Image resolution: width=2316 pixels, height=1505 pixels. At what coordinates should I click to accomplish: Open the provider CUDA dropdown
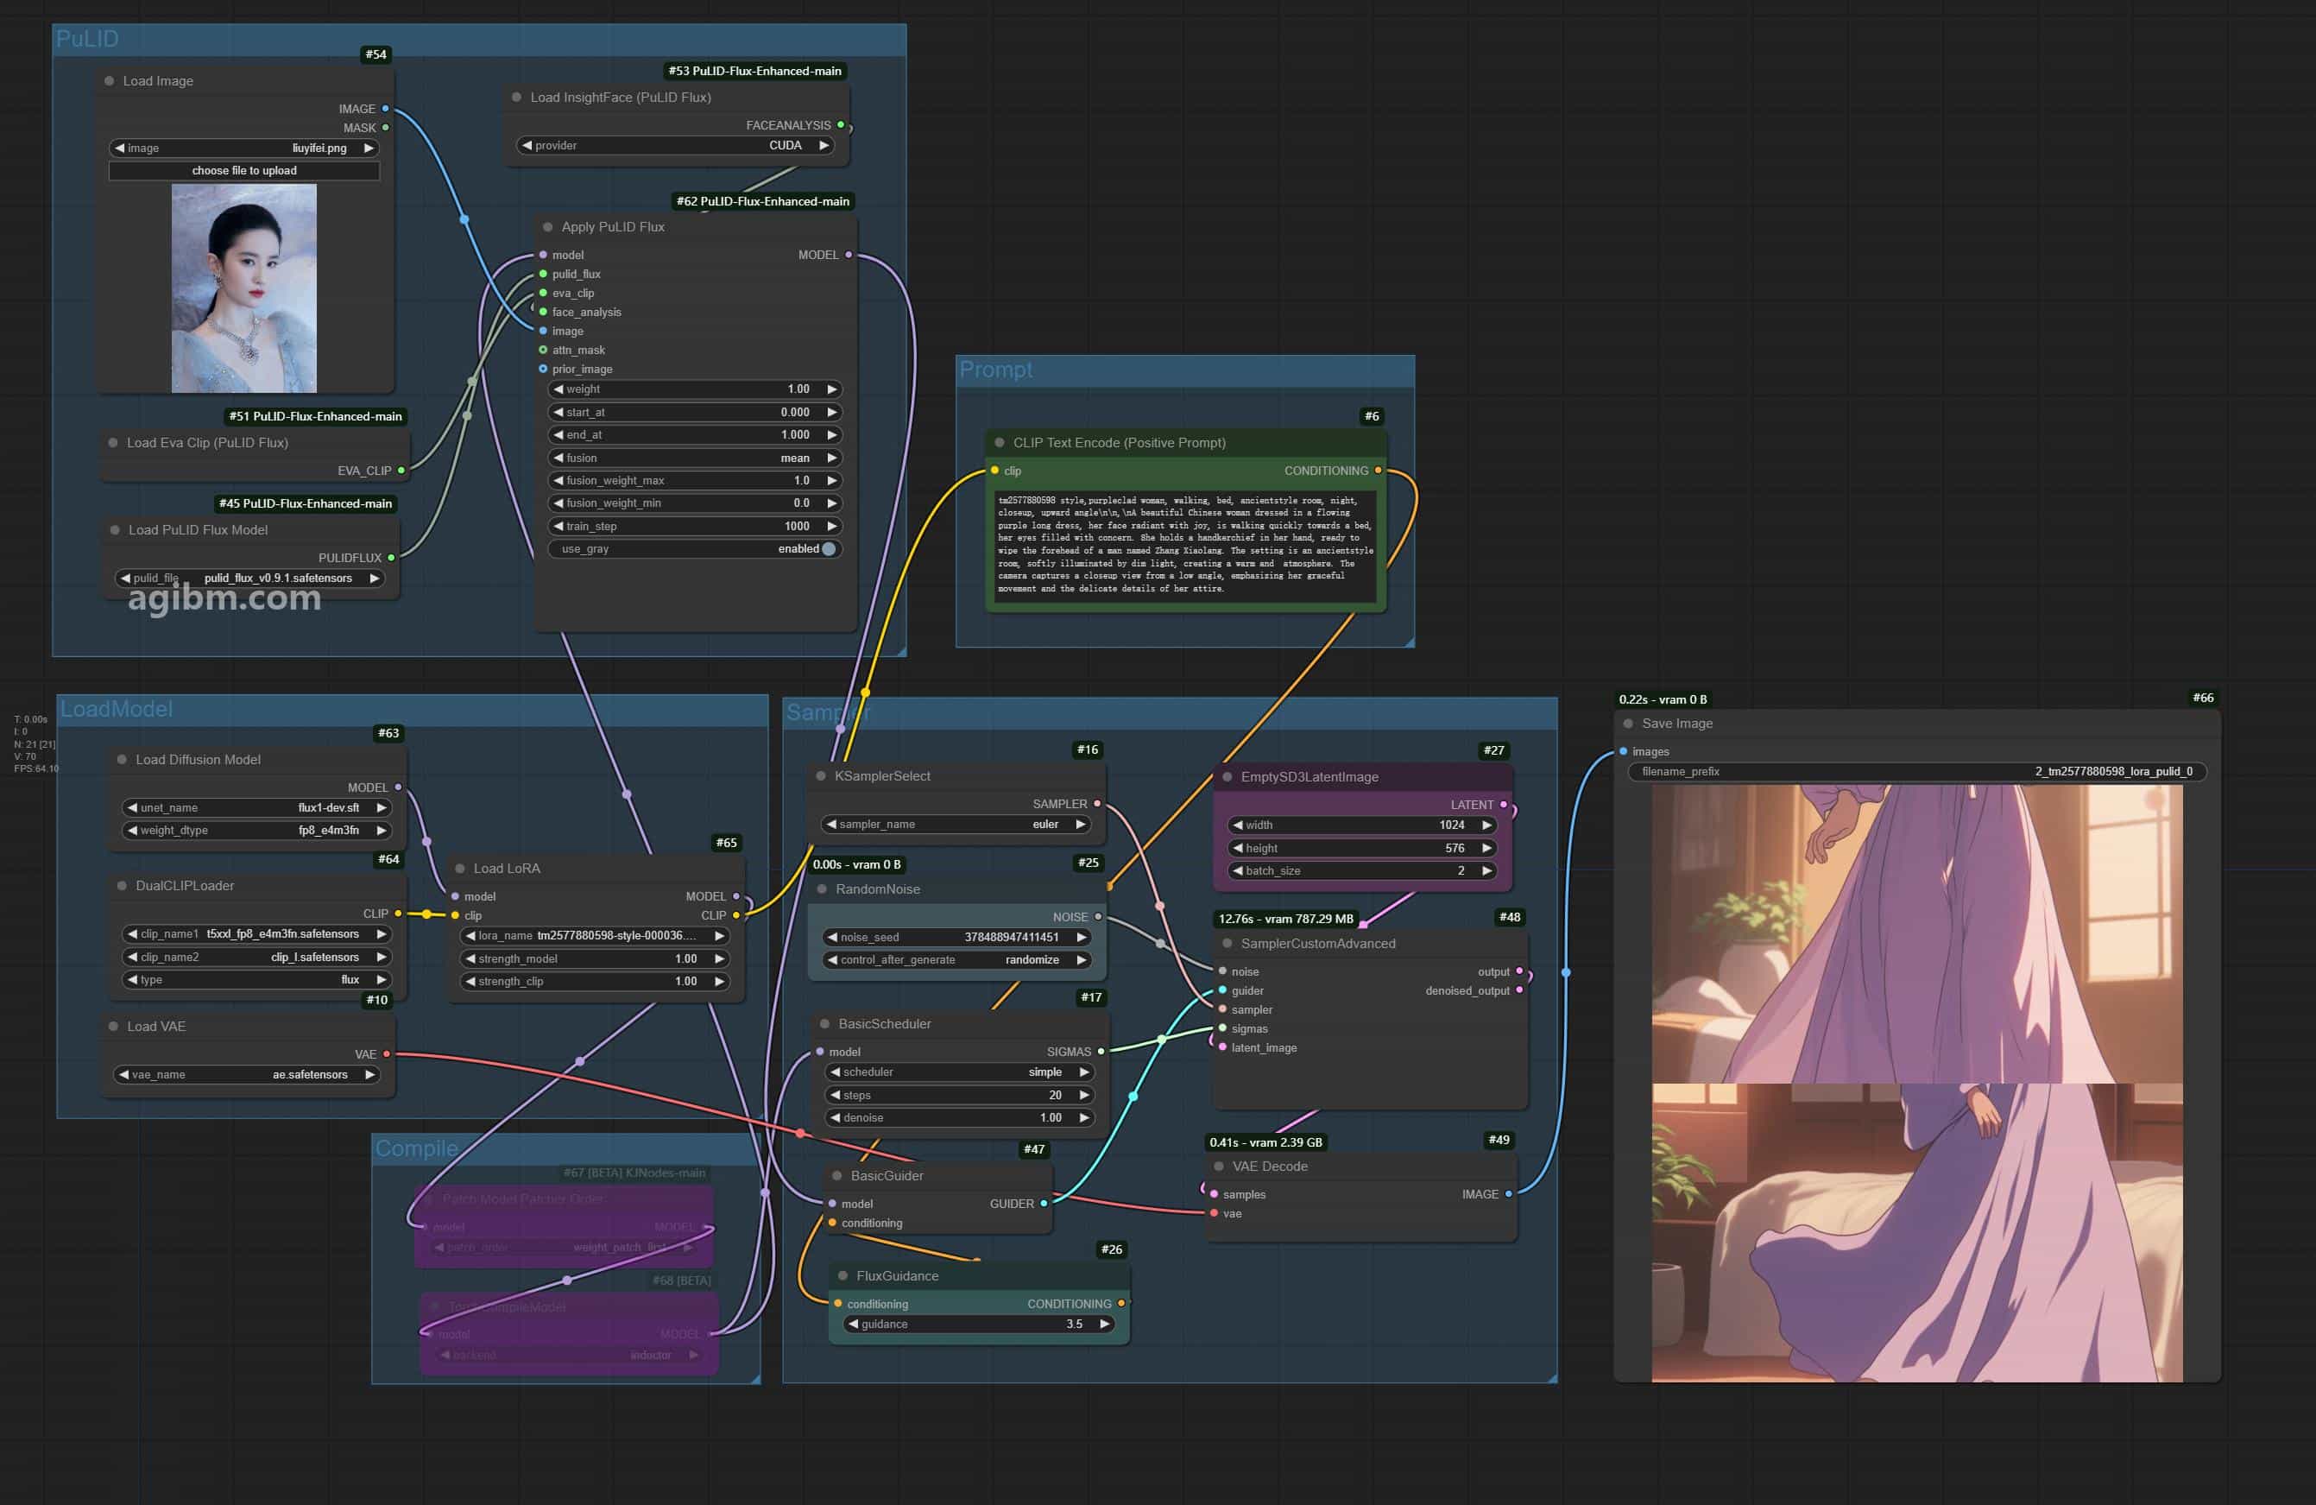point(675,146)
